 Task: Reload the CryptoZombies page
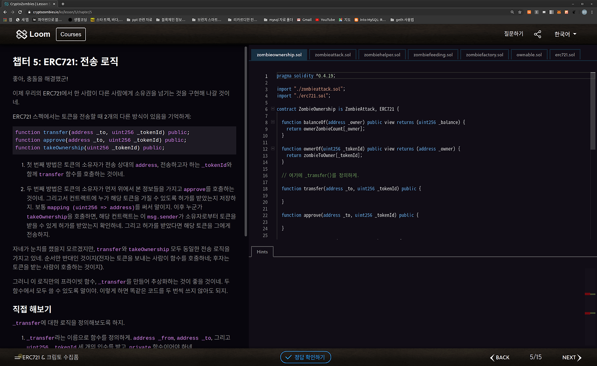coord(20,12)
